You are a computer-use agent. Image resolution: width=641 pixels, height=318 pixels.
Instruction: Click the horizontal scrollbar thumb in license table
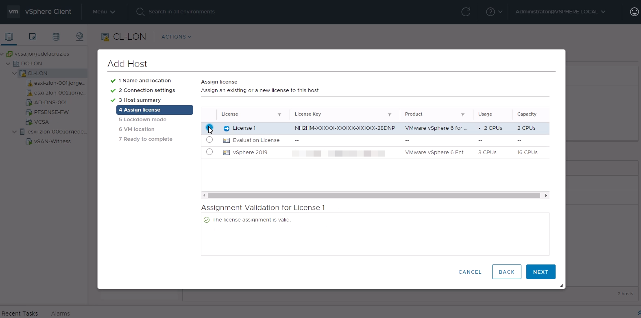[374, 196]
